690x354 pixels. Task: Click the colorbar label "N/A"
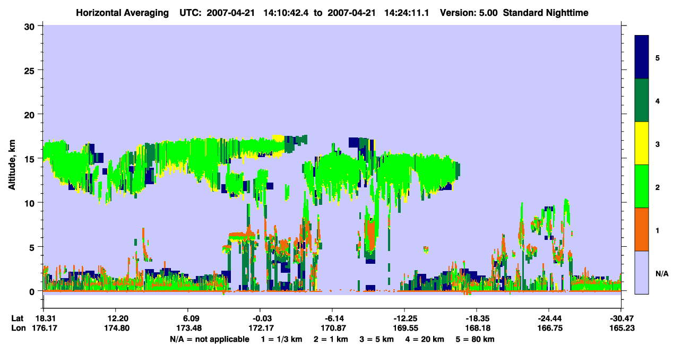click(661, 273)
